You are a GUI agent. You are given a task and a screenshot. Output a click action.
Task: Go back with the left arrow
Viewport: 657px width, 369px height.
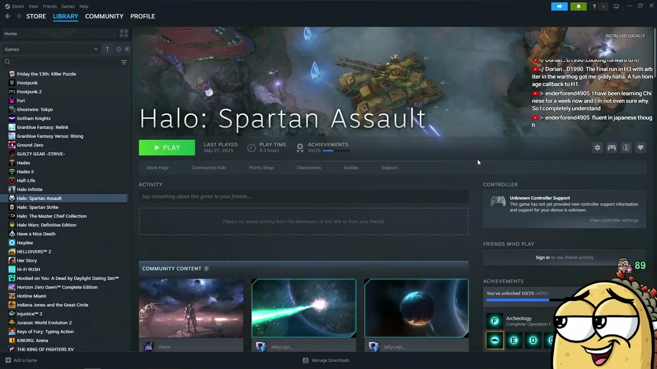click(8, 16)
